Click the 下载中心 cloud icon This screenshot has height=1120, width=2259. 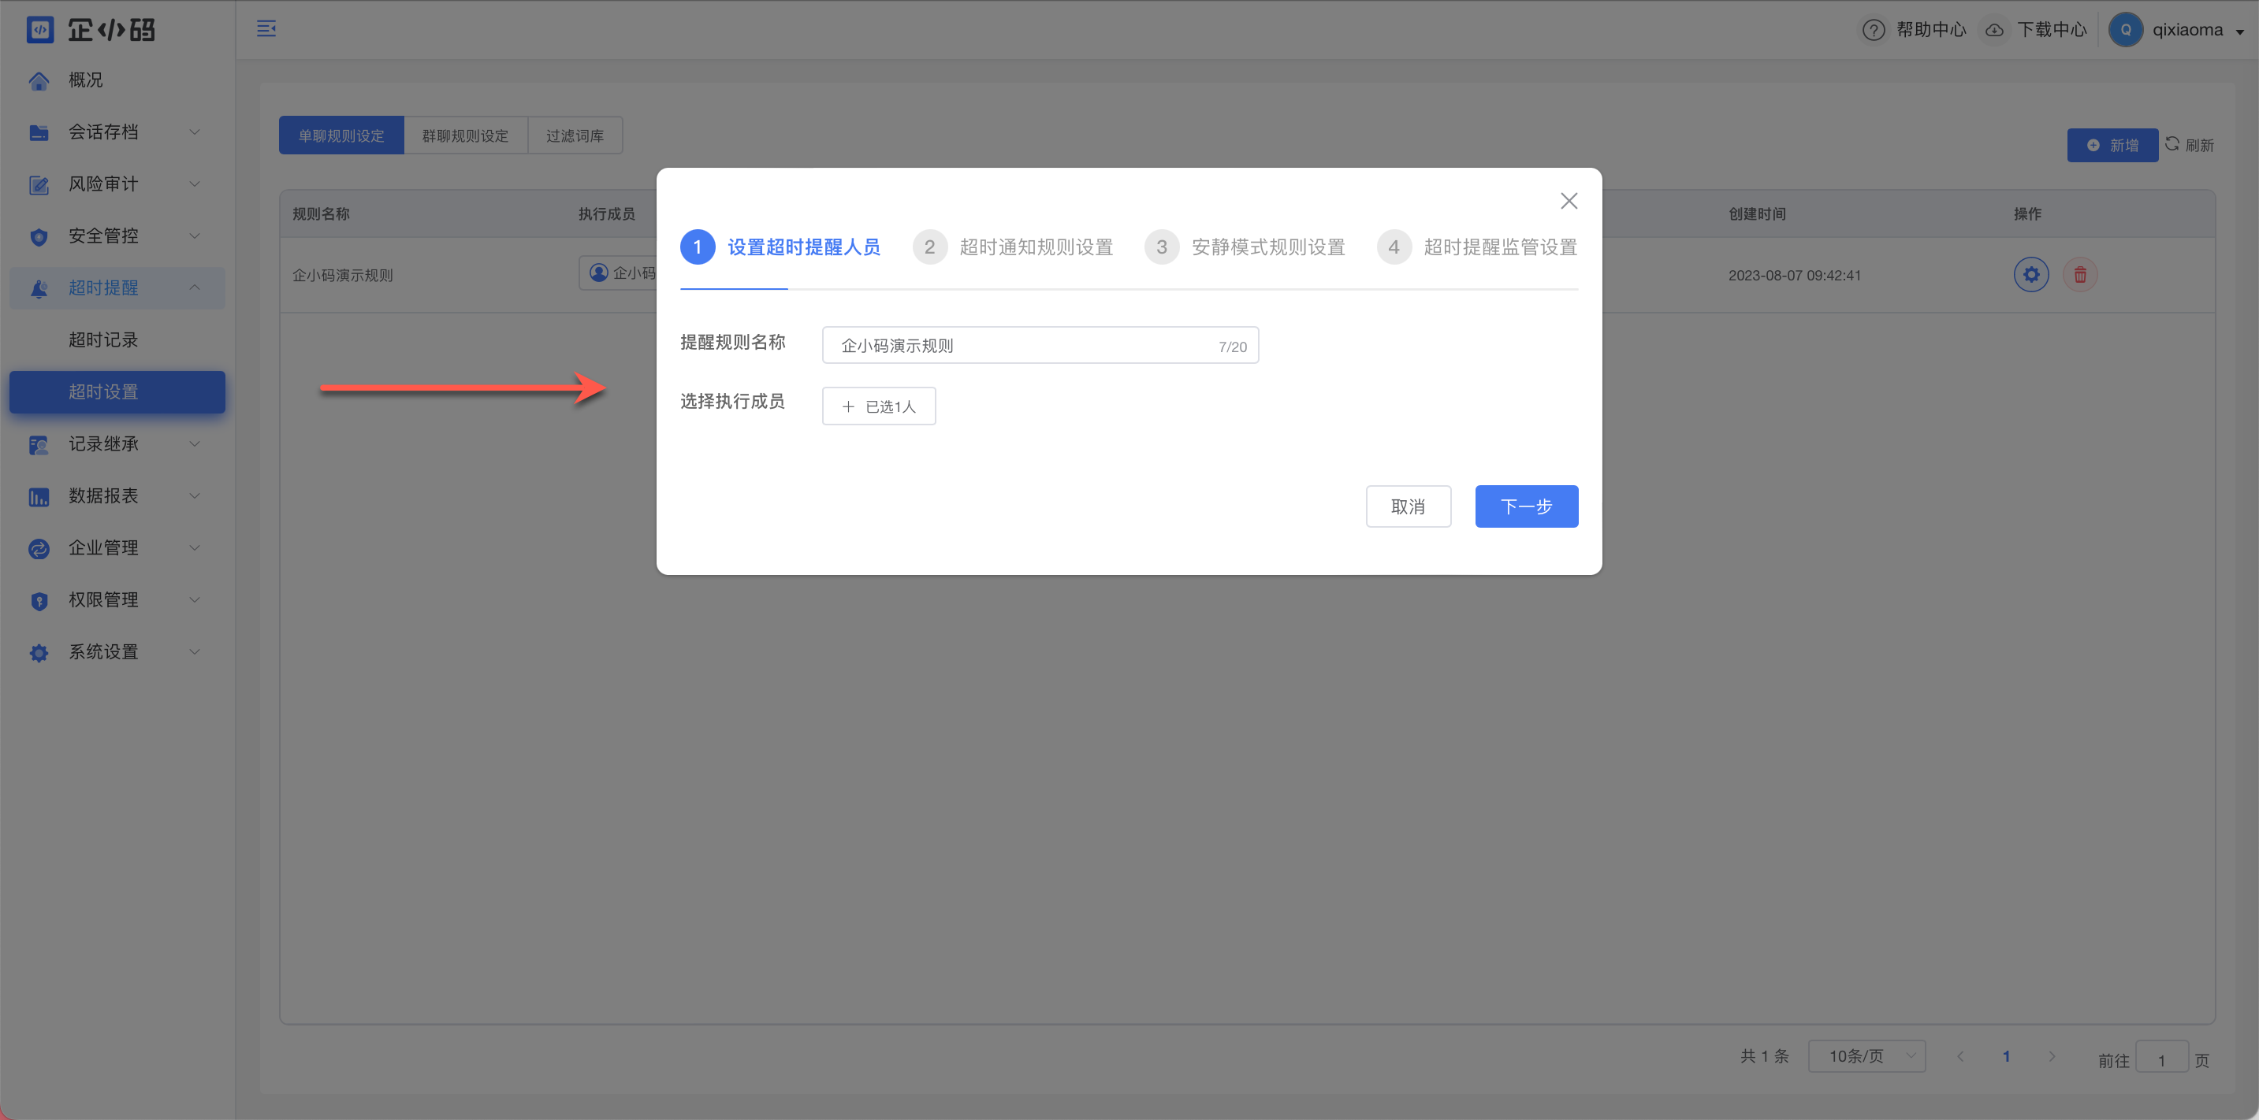(x=1994, y=30)
